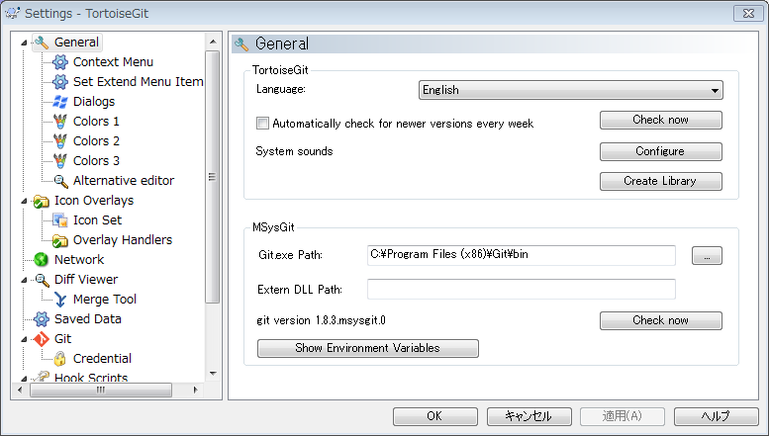Click the Extern DLL Path field
Screen dimensions: 769x436
click(522, 289)
